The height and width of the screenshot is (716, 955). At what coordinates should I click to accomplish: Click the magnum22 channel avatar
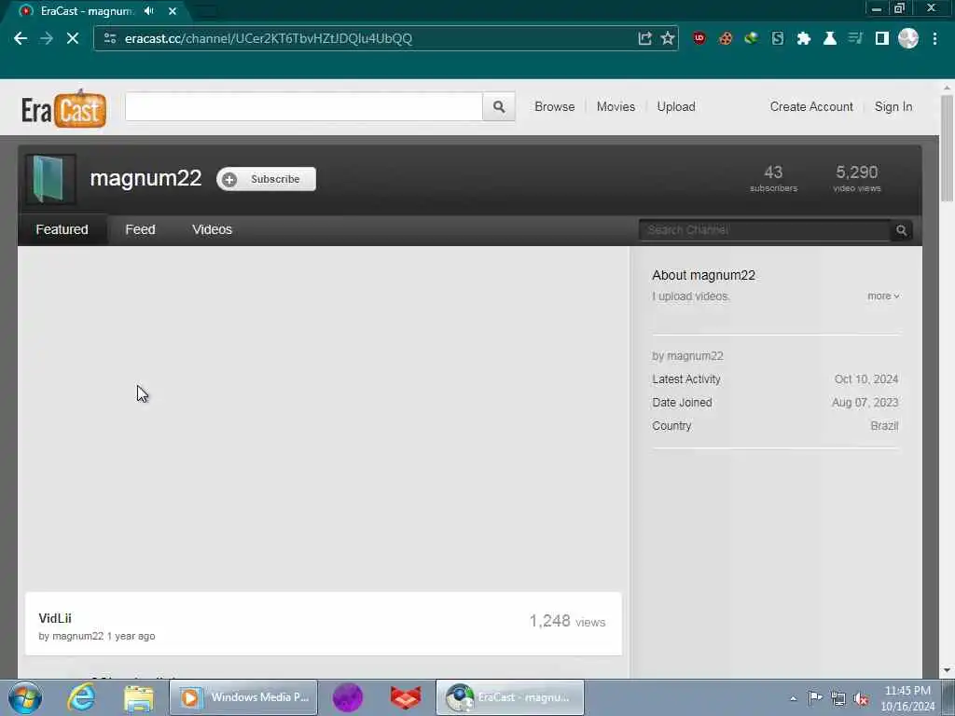click(50, 179)
